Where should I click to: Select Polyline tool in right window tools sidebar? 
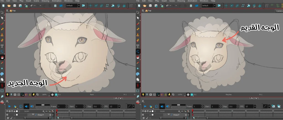pos(138,52)
